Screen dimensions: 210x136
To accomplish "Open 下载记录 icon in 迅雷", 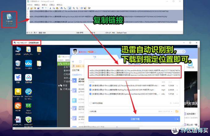I will [190, 65].
